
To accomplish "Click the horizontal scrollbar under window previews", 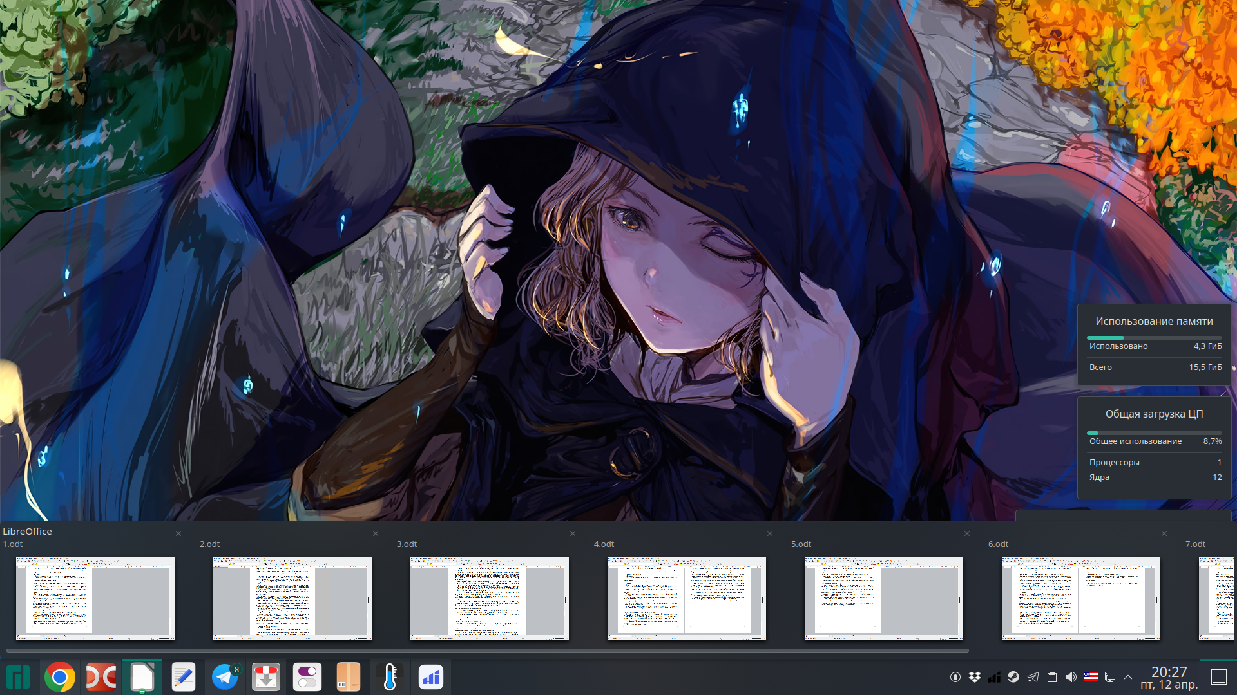I will coord(487,651).
